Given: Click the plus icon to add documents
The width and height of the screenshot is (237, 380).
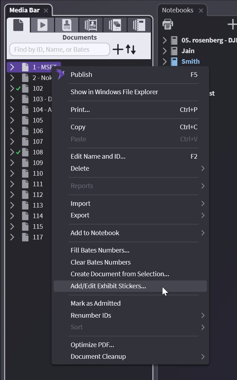Looking at the screenshot, I should click(118, 50).
